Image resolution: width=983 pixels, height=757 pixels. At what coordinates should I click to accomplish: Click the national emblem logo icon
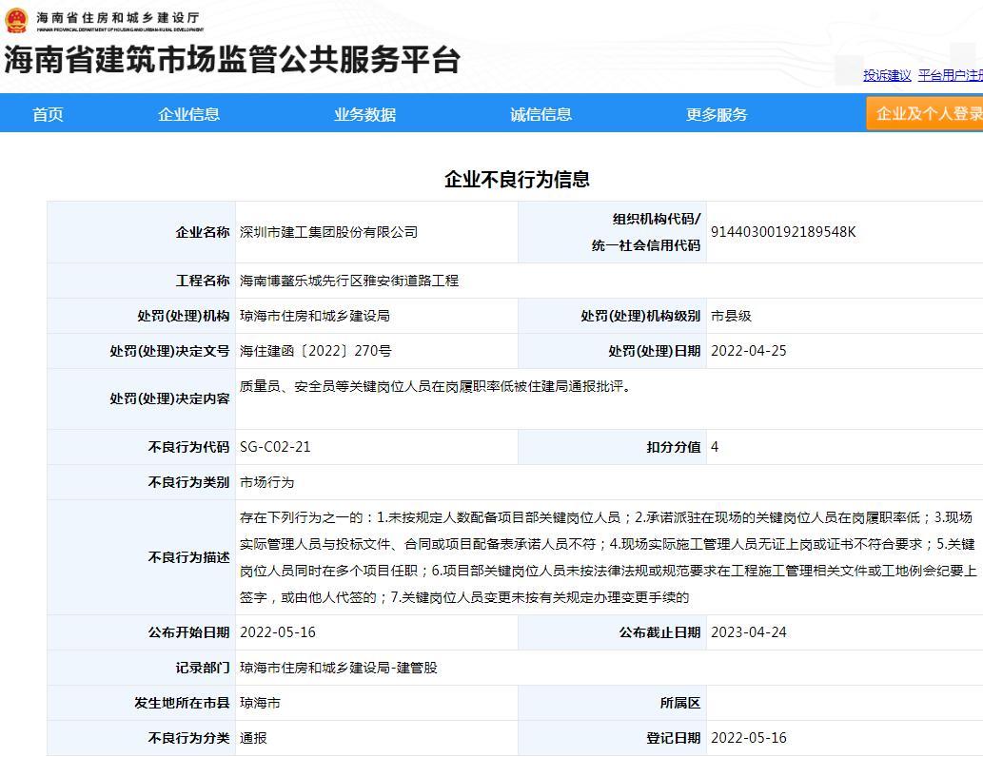pos(15,20)
